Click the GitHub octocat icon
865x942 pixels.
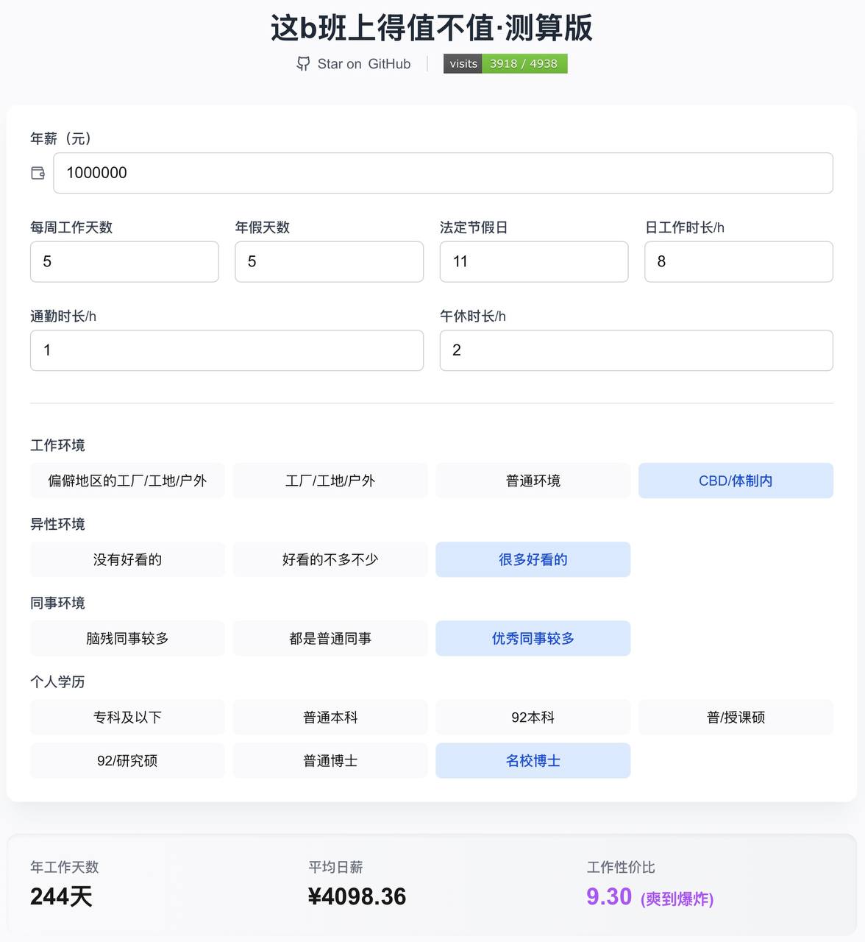coord(303,64)
